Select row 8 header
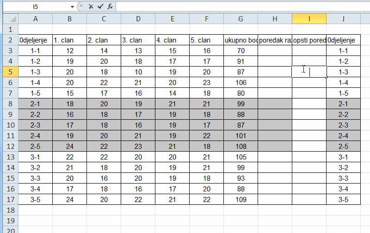 coord(9,104)
